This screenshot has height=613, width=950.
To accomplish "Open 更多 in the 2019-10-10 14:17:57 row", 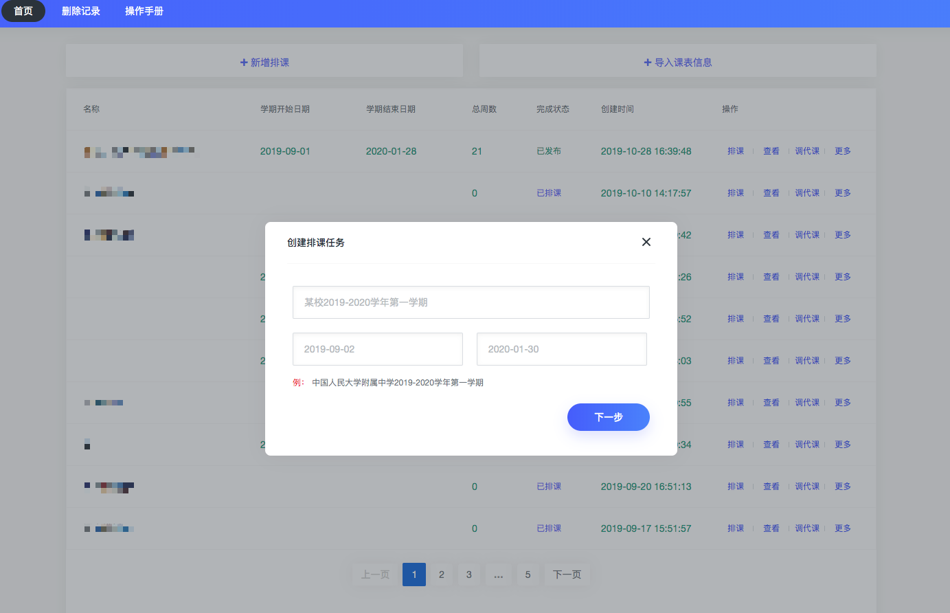I will [x=843, y=193].
